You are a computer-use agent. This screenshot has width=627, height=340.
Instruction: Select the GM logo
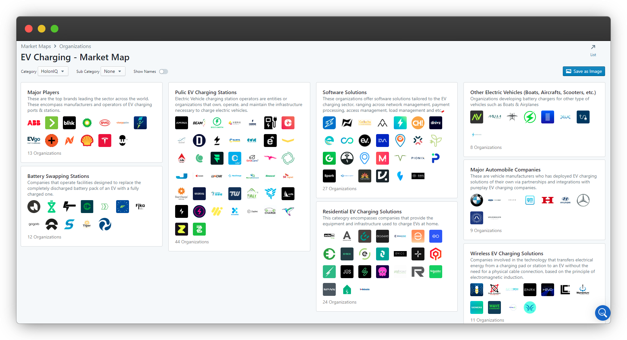click(530, 200)
